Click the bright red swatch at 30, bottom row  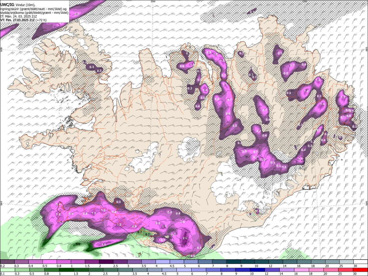pos(360,270)
